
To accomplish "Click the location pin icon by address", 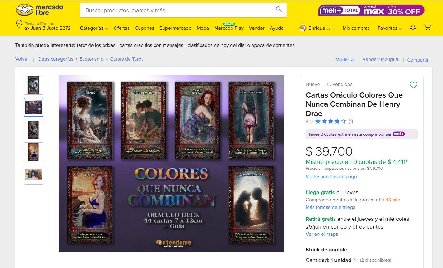I will click(19, 25).
